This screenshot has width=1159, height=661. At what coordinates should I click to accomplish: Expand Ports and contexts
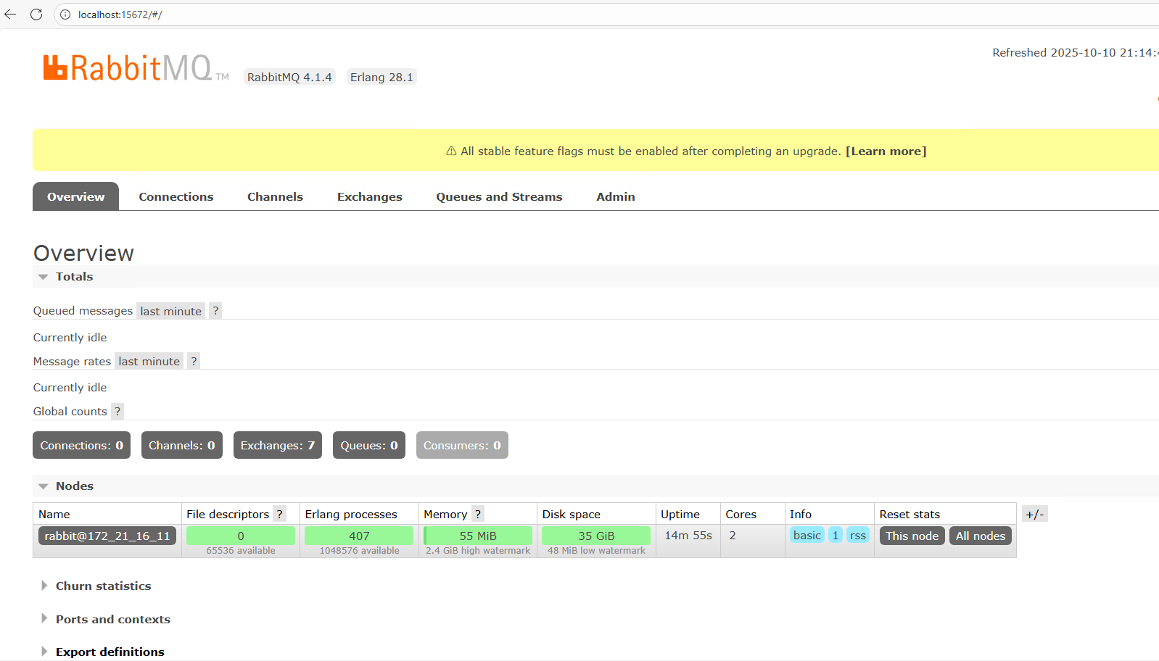[112, 619]
